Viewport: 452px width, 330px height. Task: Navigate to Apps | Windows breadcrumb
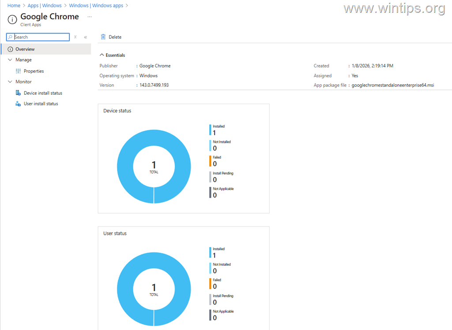coord(45,6)
